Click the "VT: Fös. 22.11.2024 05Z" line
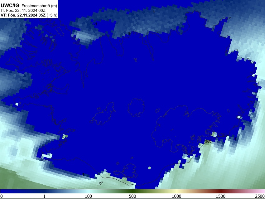This screenshot has height=199, width=265. (29, 15)
